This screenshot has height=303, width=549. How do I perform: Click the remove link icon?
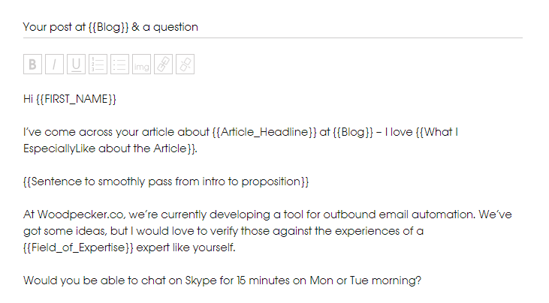point(185,65)
